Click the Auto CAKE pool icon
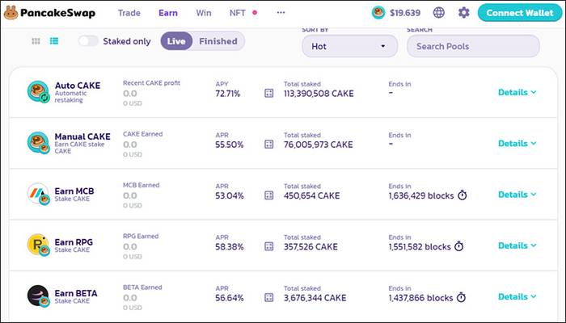The width and height of the screenshot is (566, 323). tap(38, 91)
